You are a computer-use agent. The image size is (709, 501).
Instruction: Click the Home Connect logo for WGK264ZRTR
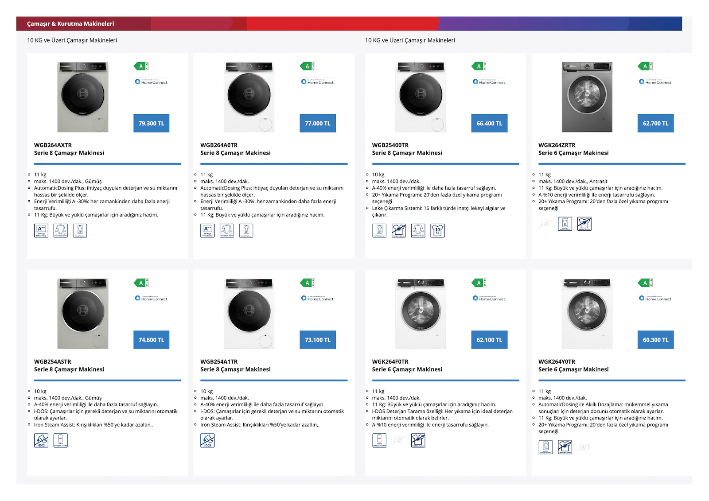pos(655,82)
